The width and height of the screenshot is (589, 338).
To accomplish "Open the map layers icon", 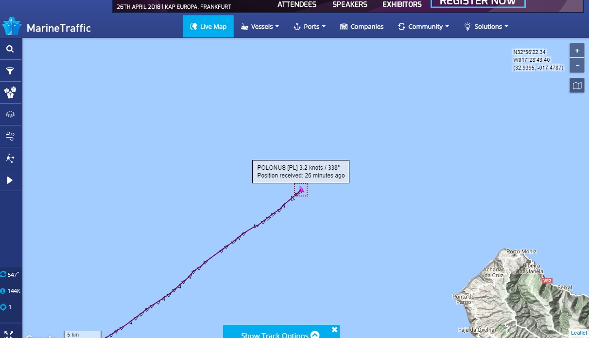I will click(x=10, y=114).
